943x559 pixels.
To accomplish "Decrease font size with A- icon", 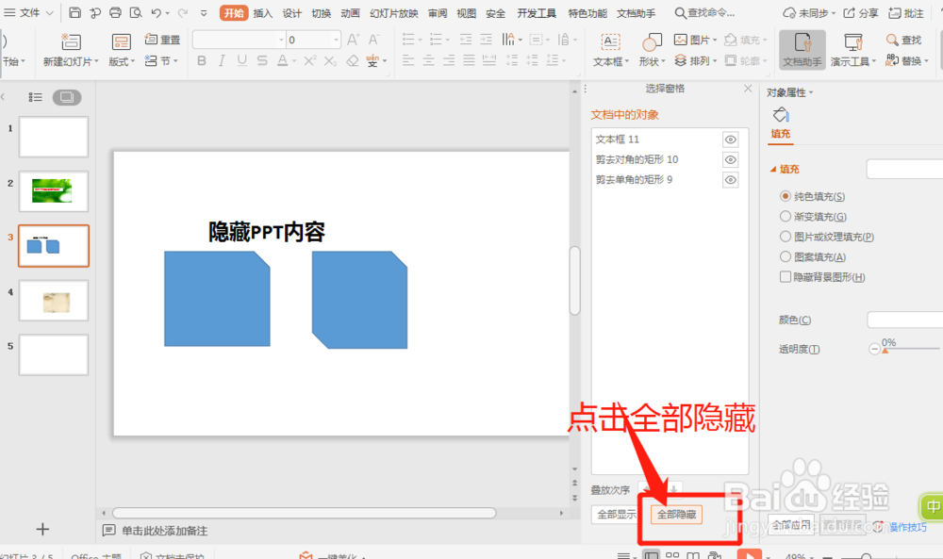I will pyautogui.click(x=374, y=40).
